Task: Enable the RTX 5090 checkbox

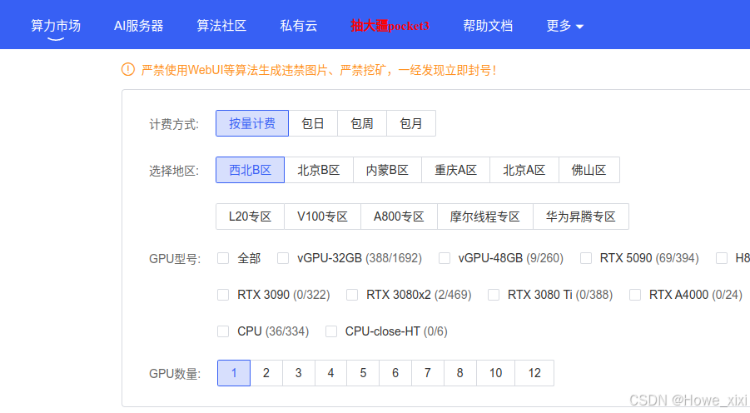Action: [586, 258]
